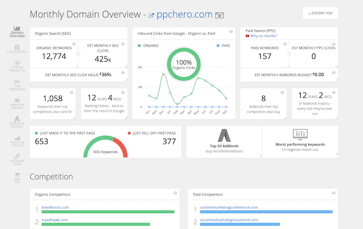The height and width of the screenshot is (229, 363).
Task: Open Adwords Advisor in sidebar
Action: pos(17,103)
